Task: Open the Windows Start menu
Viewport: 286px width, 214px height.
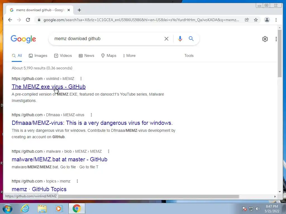Action: click(x=8, y=208)
